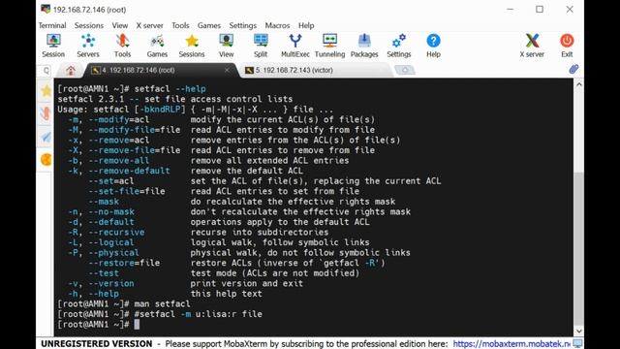The height and width of the screenshot is (349, 620).
Task: Open the sidebar red tools icon
Action: pos(46,113)
